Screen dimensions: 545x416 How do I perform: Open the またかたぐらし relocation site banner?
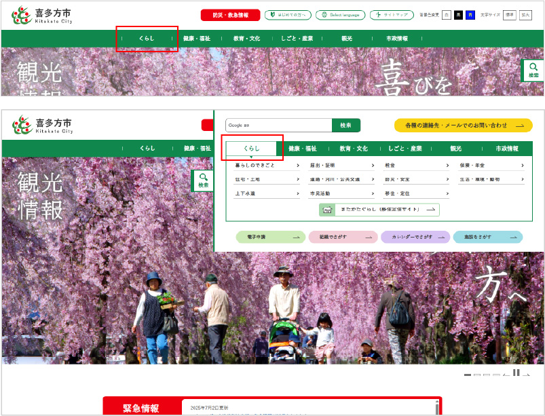point(379,210)
